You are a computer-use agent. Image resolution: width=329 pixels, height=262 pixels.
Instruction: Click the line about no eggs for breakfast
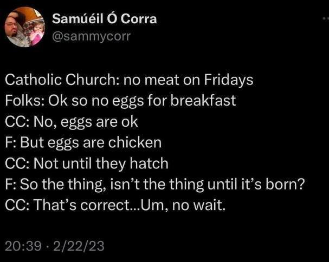tap(120, 101)
